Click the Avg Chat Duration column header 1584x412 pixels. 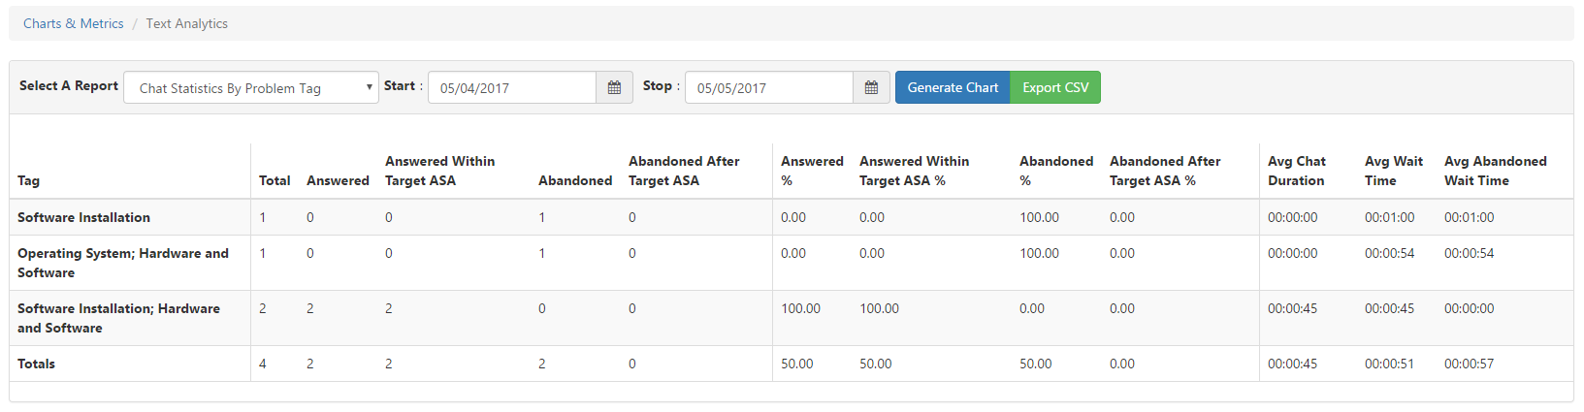[x=1297, y=171]
